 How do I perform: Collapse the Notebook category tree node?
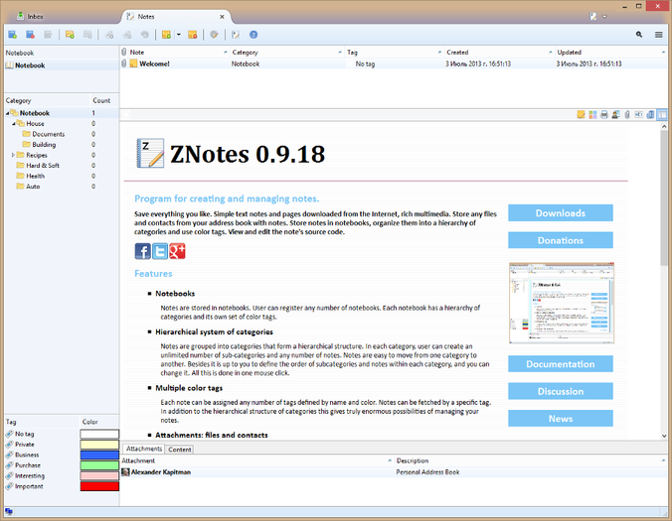coord(7,113)
